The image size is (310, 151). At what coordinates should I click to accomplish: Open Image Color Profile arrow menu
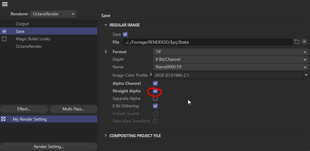tap(306, 75)
